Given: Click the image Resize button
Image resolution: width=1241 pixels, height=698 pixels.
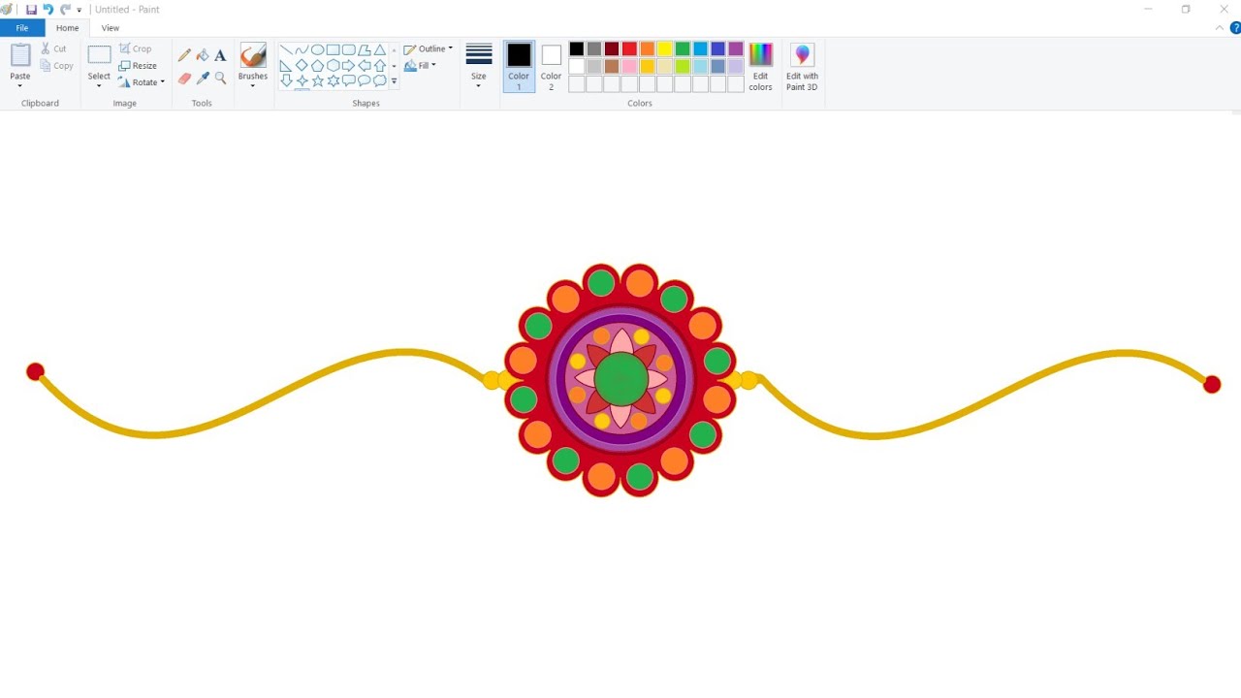Looking at the screenshot, I should [138, 66].
